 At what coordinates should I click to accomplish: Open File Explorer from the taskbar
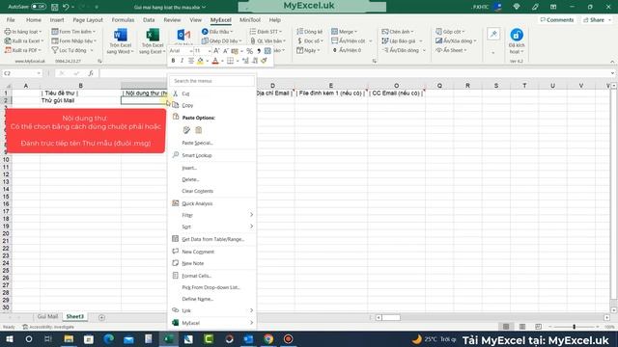(69, 339)
